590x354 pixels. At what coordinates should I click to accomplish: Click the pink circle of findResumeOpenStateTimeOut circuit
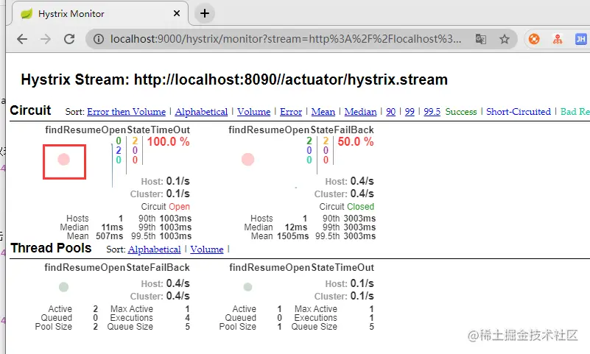pyautogui.click(x=63, y=160)
